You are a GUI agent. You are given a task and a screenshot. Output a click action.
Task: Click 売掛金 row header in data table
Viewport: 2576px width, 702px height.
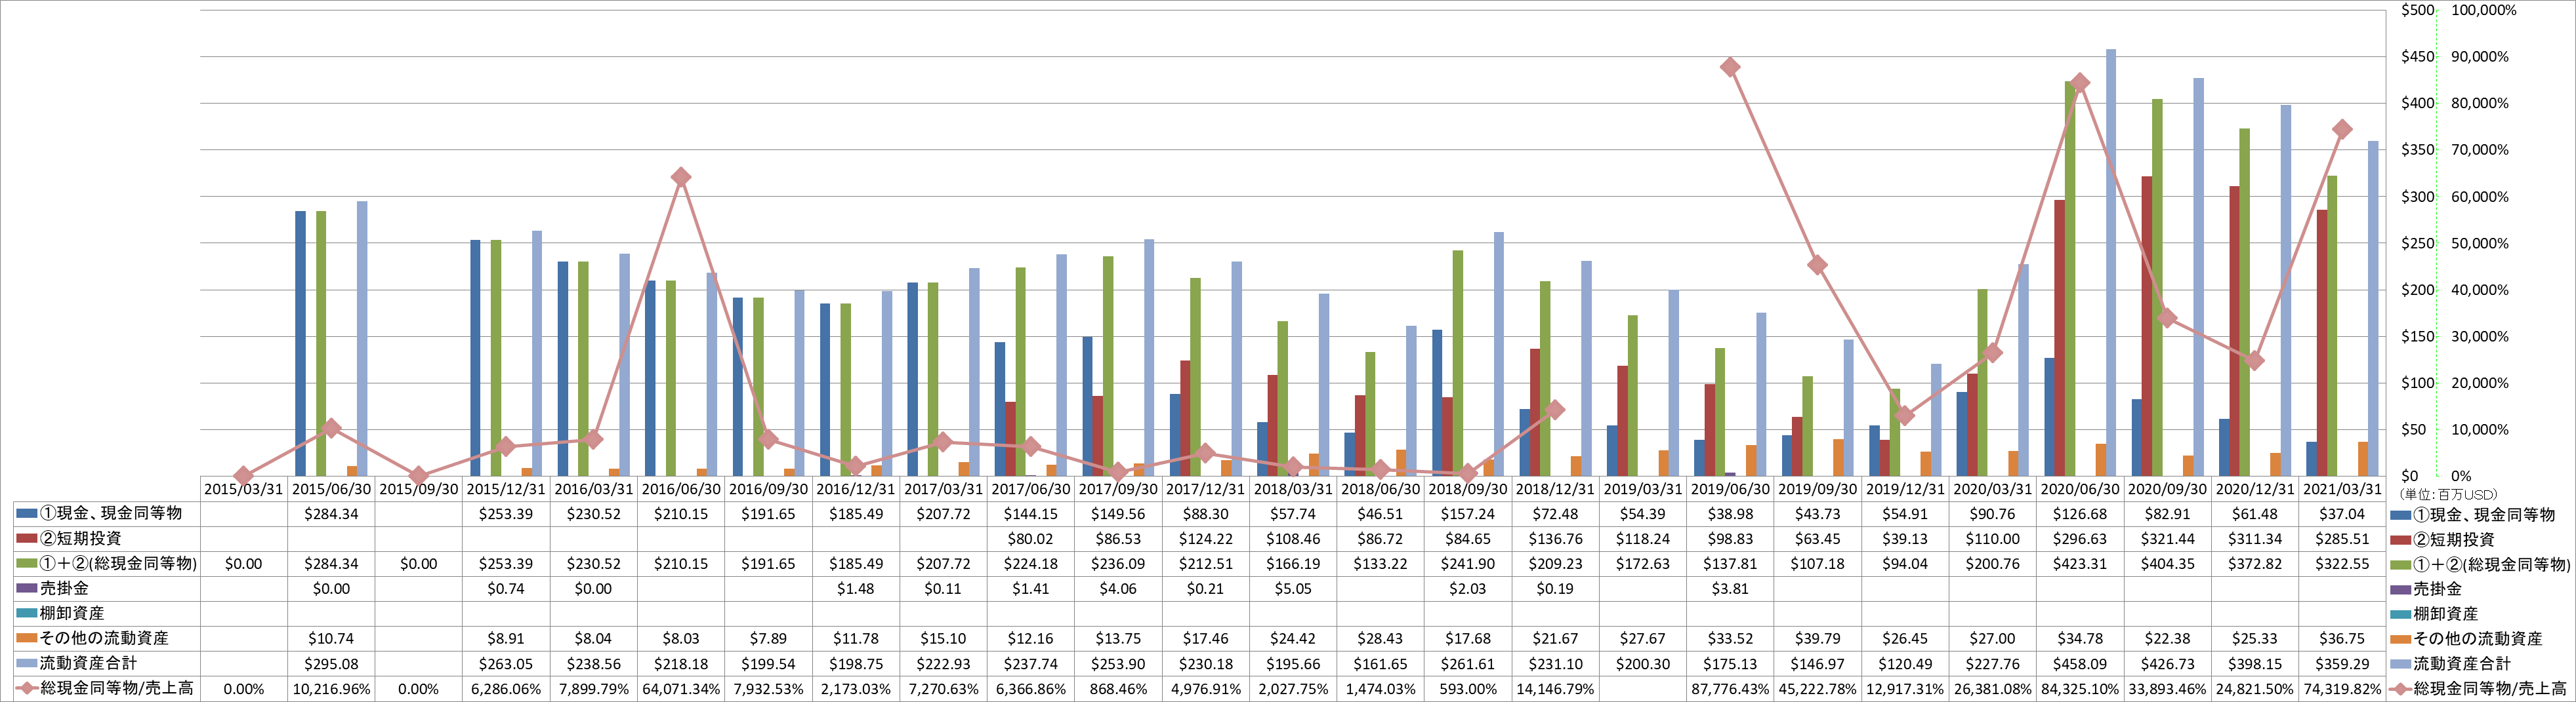pos(107,589)
